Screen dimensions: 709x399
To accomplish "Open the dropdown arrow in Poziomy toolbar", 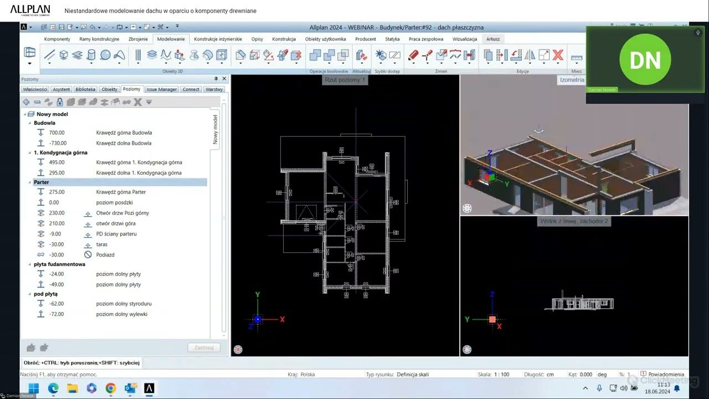I will coord(149,102).
